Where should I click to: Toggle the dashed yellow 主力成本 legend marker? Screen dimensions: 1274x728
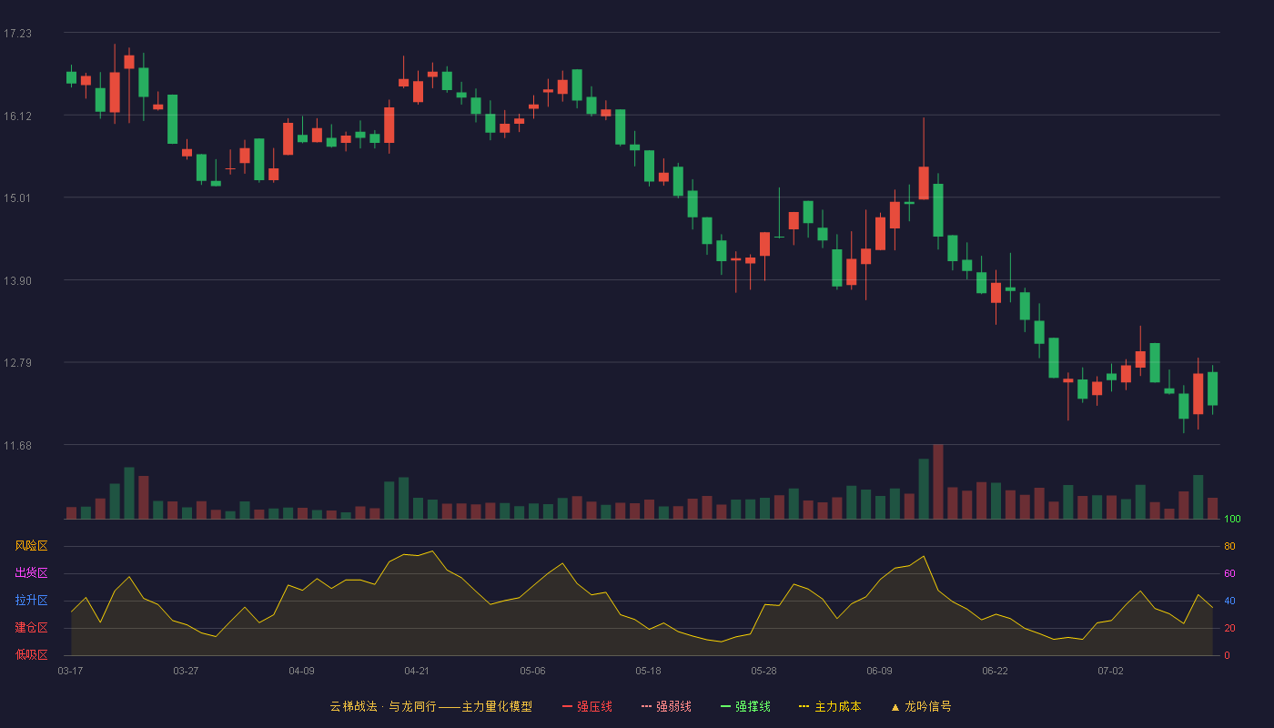[x=804, y=706]
